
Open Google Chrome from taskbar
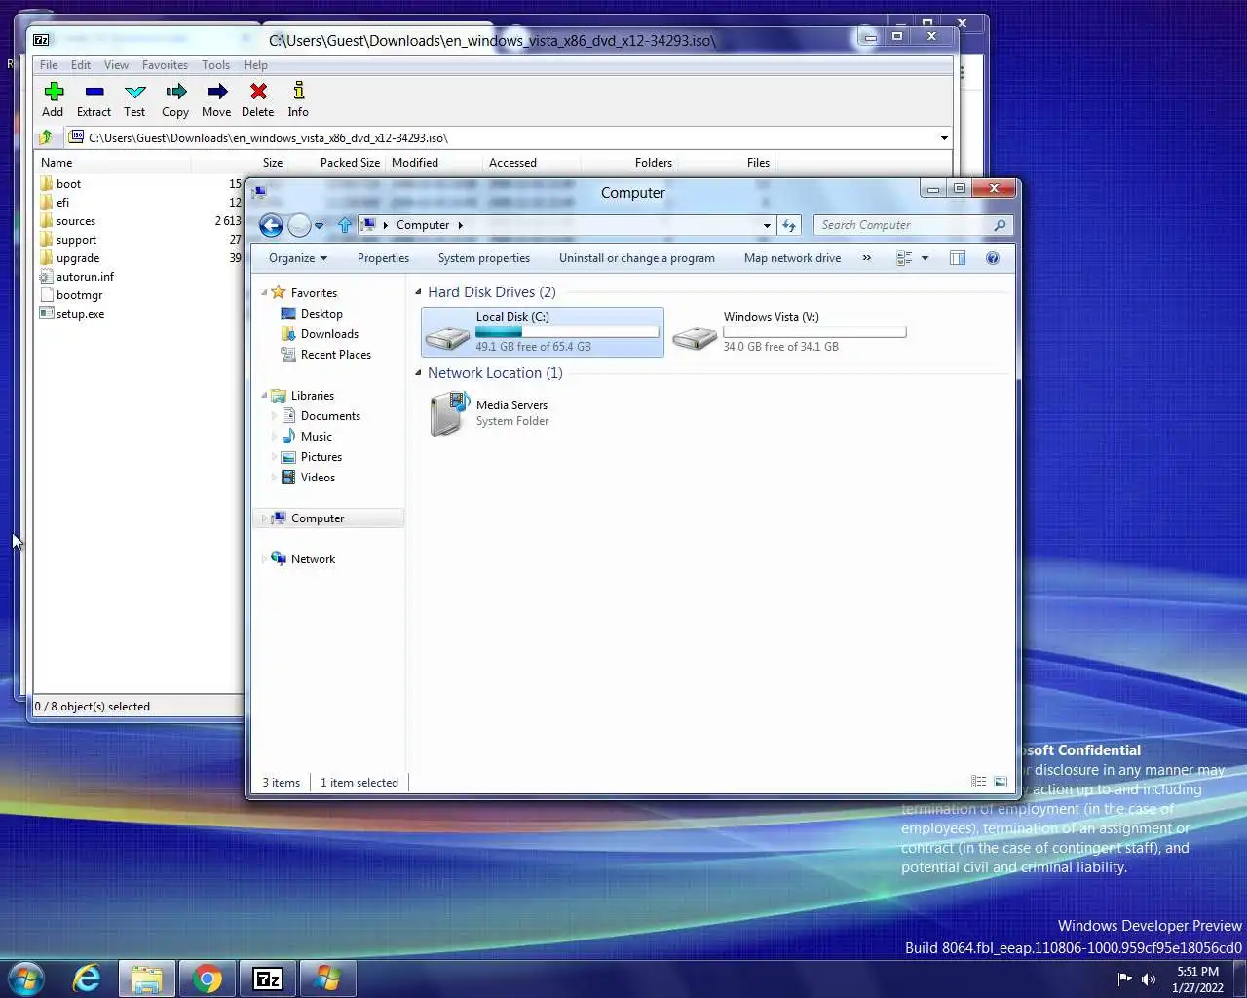[x=207, y=979]
